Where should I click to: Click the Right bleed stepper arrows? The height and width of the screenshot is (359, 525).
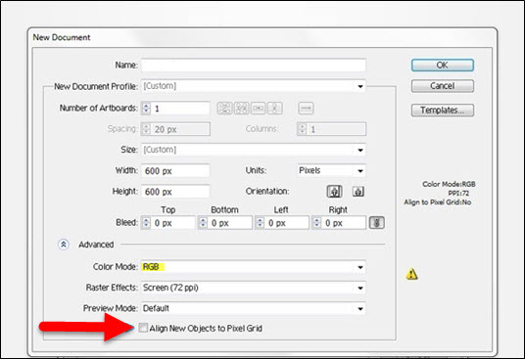pos(316,223)
